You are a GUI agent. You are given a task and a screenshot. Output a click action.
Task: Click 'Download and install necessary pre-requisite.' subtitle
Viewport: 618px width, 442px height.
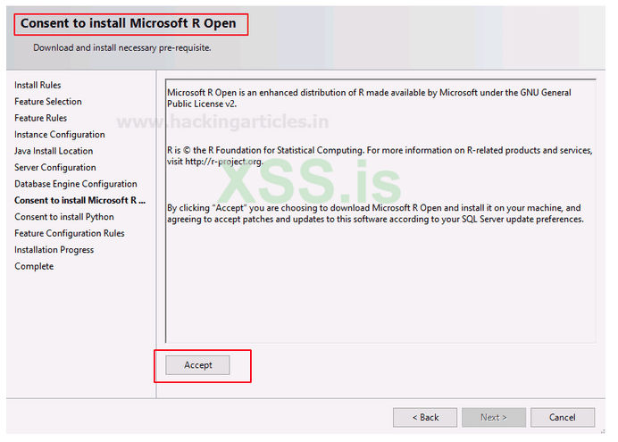[122, 47]
